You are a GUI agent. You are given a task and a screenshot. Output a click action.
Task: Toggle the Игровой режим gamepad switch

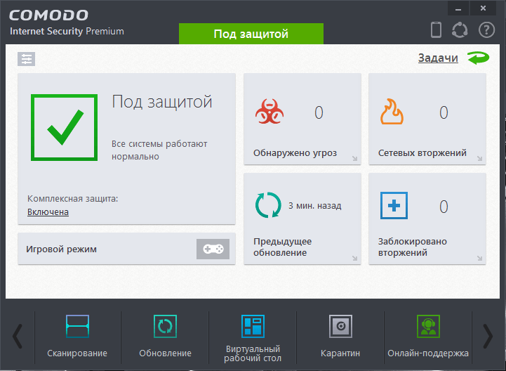click(x=213, y=249)
